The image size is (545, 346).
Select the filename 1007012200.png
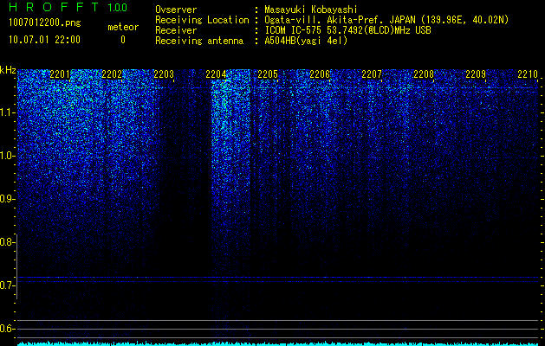pos(45,22)
